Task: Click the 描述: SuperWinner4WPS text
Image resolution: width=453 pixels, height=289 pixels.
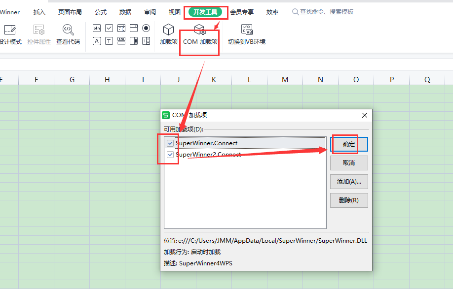Action: pyautogui.click(x=198, y=263)
